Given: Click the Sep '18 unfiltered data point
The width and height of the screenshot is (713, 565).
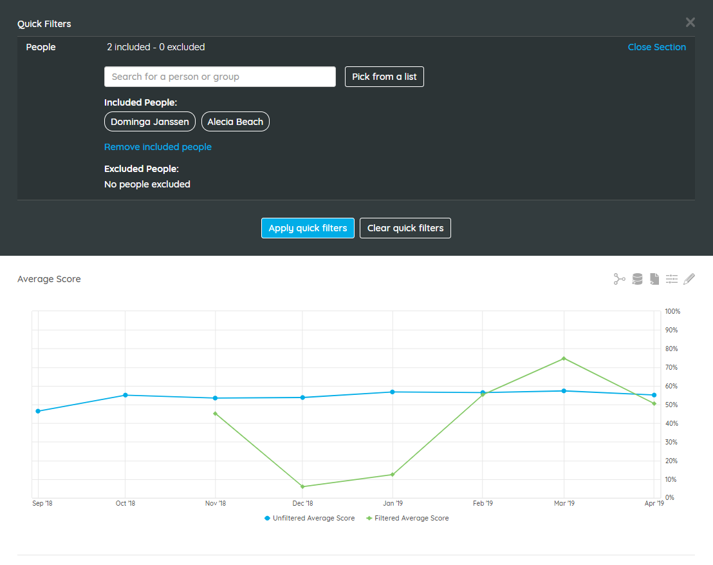Looking at the screenshot, I should 38,411.
